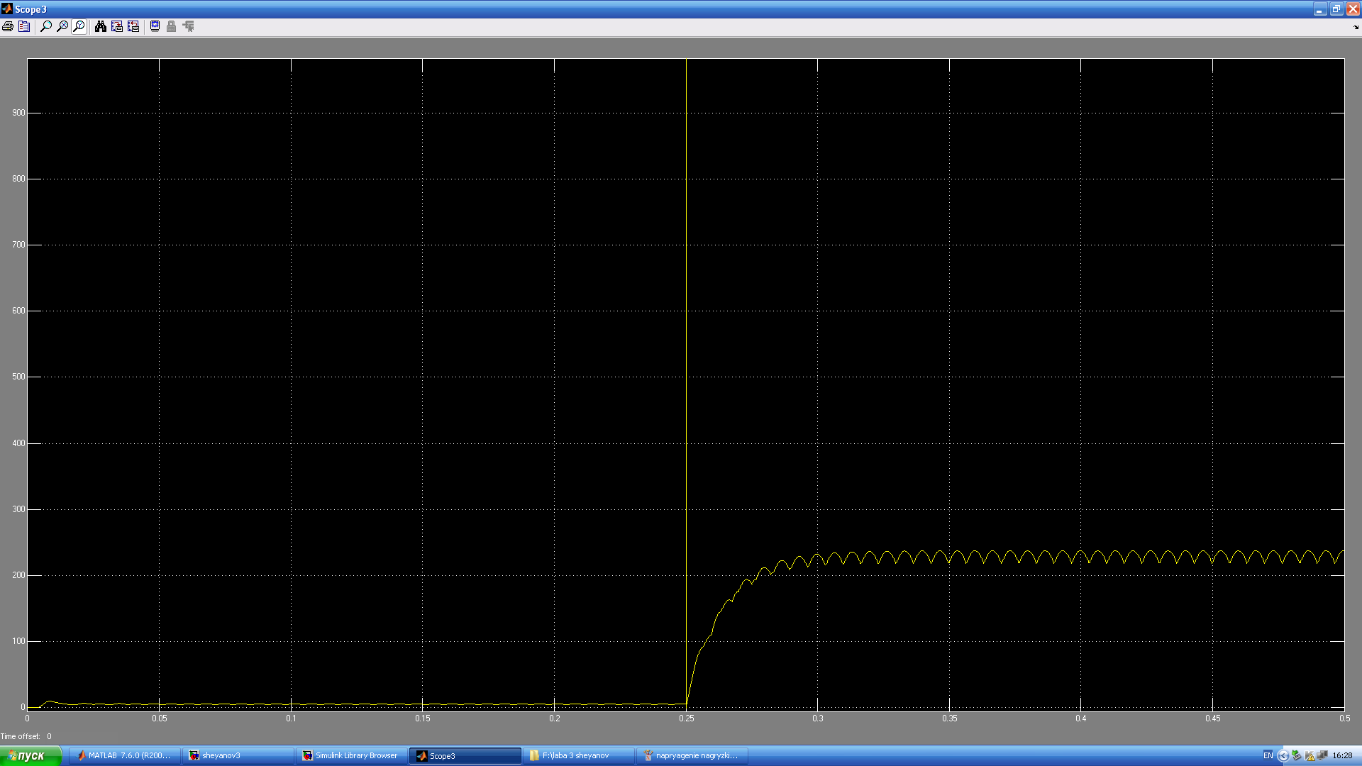Print the Scope3 plot
This screenshot has width=1362, height=766.
pyautogui.click(x=8, y=26)
